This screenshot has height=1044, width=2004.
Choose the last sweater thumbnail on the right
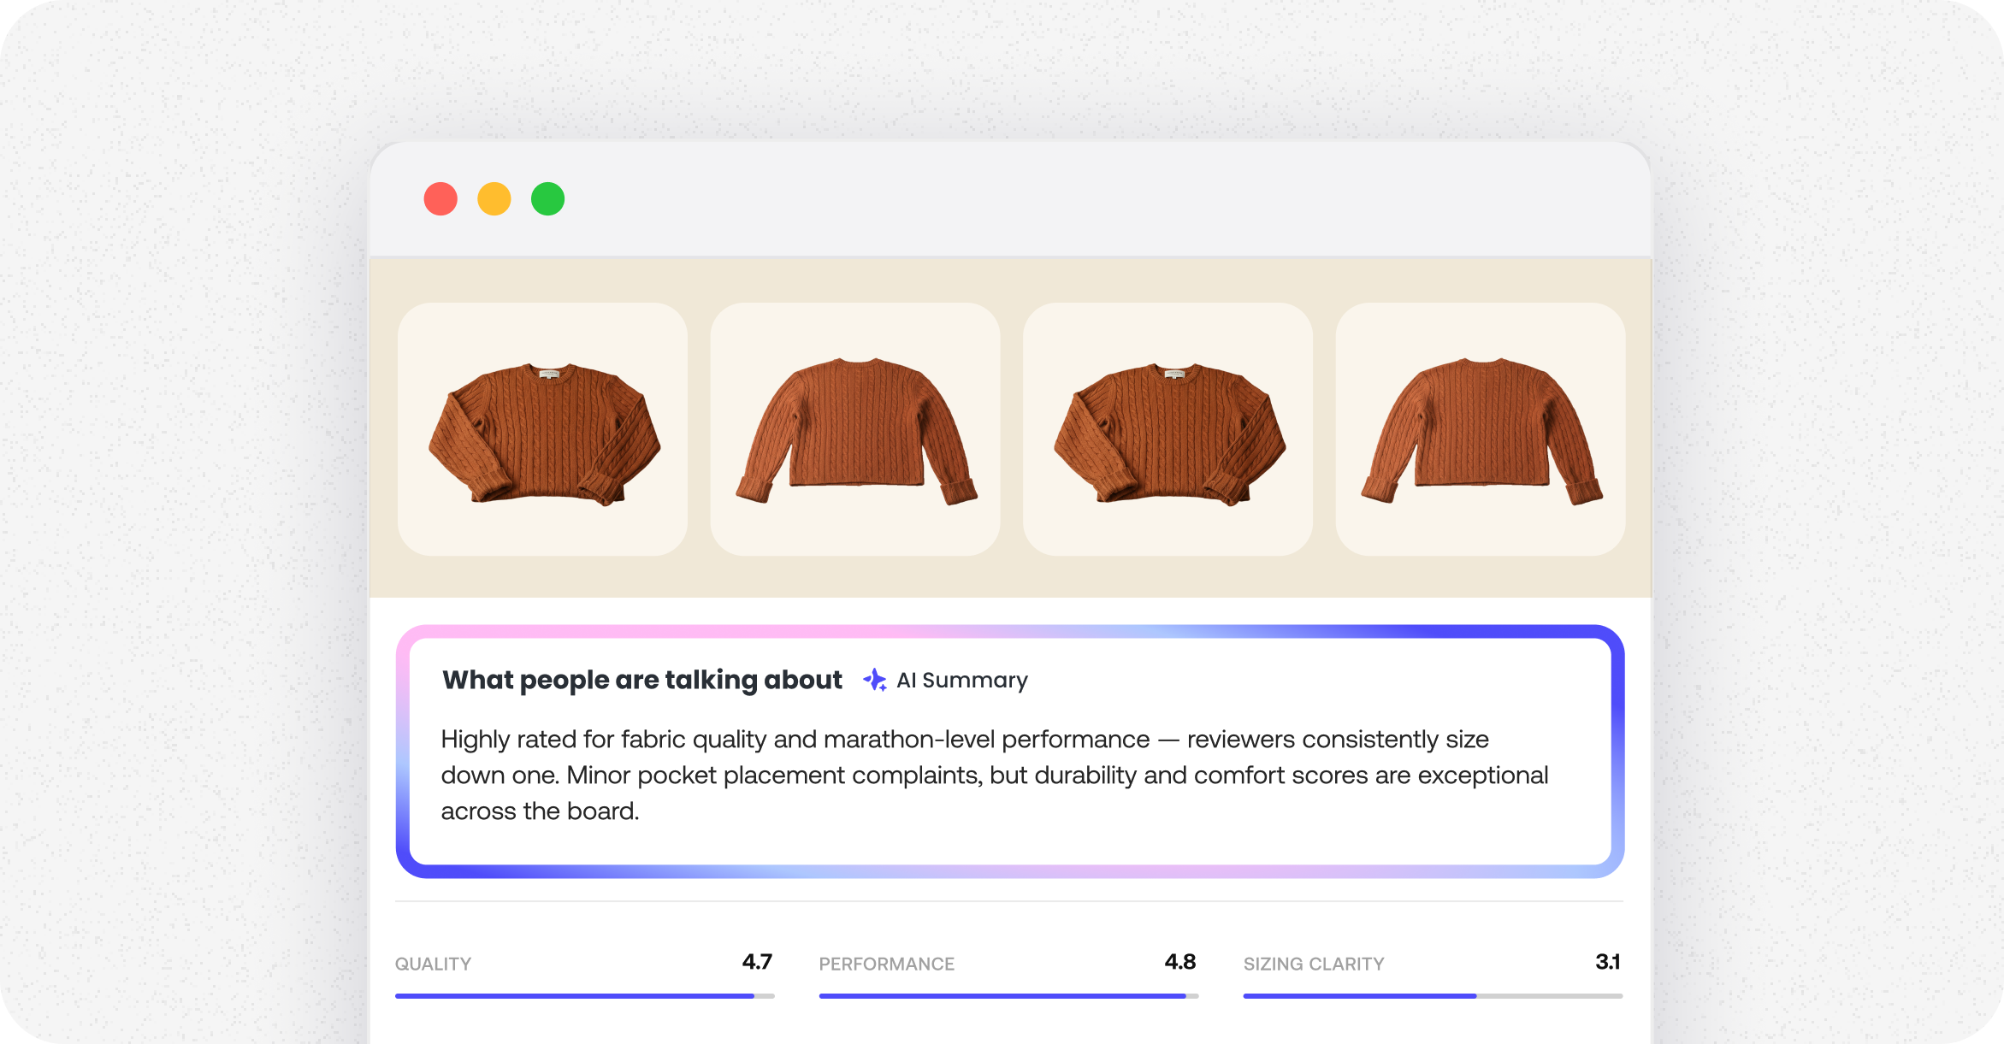[x=1481, y=429]
